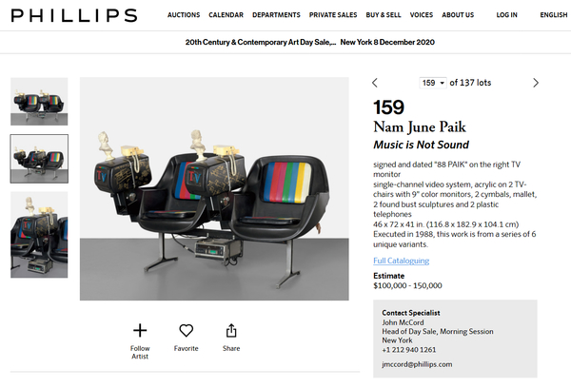Open the Auctions menu
This screenshot has height=388, width=571.
coord(184,15)
